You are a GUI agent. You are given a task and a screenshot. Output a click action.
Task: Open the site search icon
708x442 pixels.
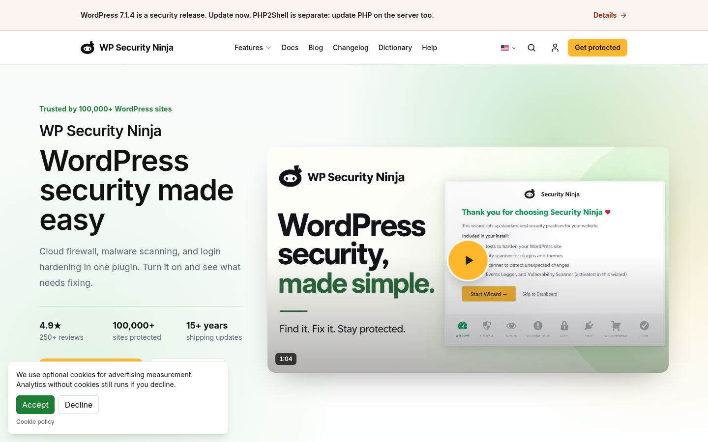[531, 48]
